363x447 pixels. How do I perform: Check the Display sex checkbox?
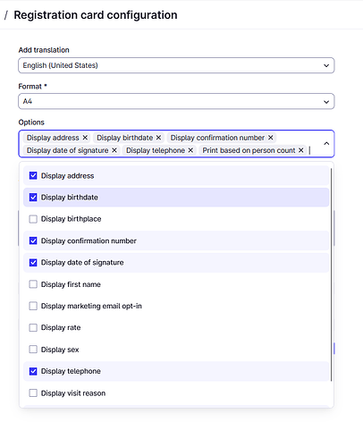click(x=33, y=350)
